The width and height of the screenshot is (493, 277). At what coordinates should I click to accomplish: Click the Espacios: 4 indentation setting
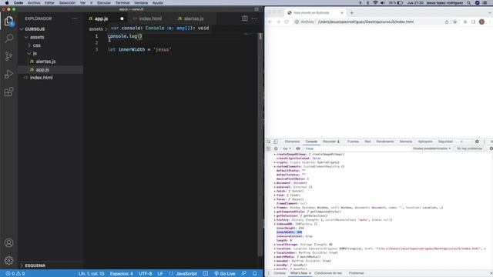(122, 274)
